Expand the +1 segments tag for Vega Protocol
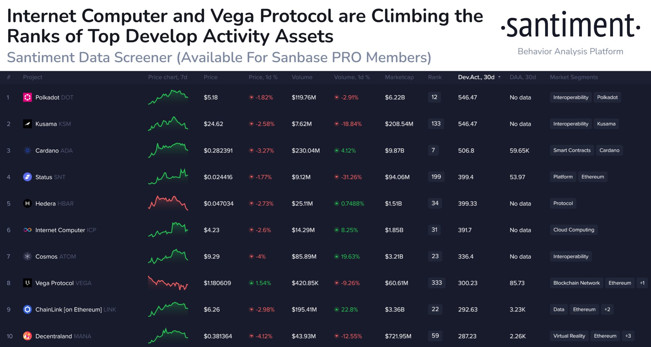Screen dimensions: 651x347 [642, 283]
